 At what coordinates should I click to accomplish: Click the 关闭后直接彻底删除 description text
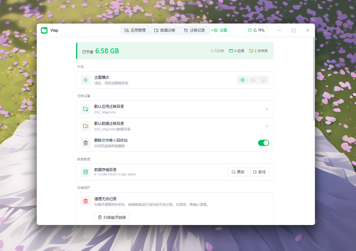(x=109, y=146)
